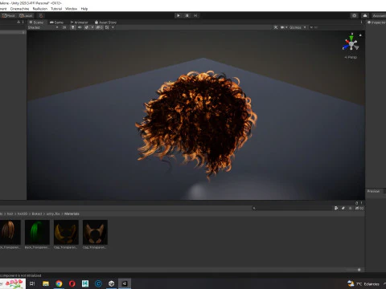The height and width of the screenshot is (289, 386).
Task: Open the Realfusion menu
Action: pos(40,9)
